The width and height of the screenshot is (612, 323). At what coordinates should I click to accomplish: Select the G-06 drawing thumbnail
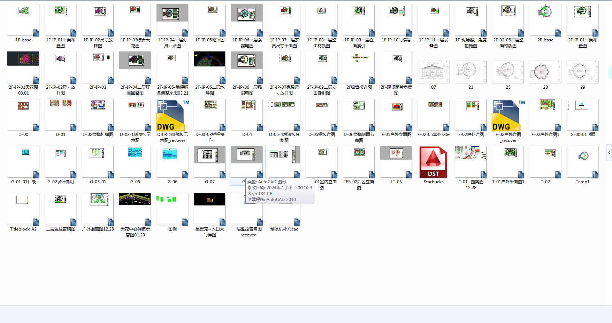(172, 162)
